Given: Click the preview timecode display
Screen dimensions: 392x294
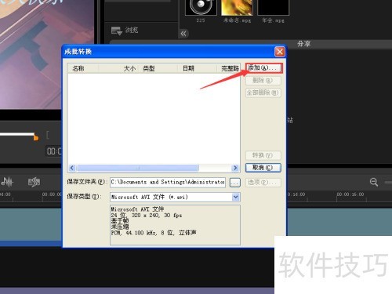Looking at the screenshot, I should click(x=53, y=151).
